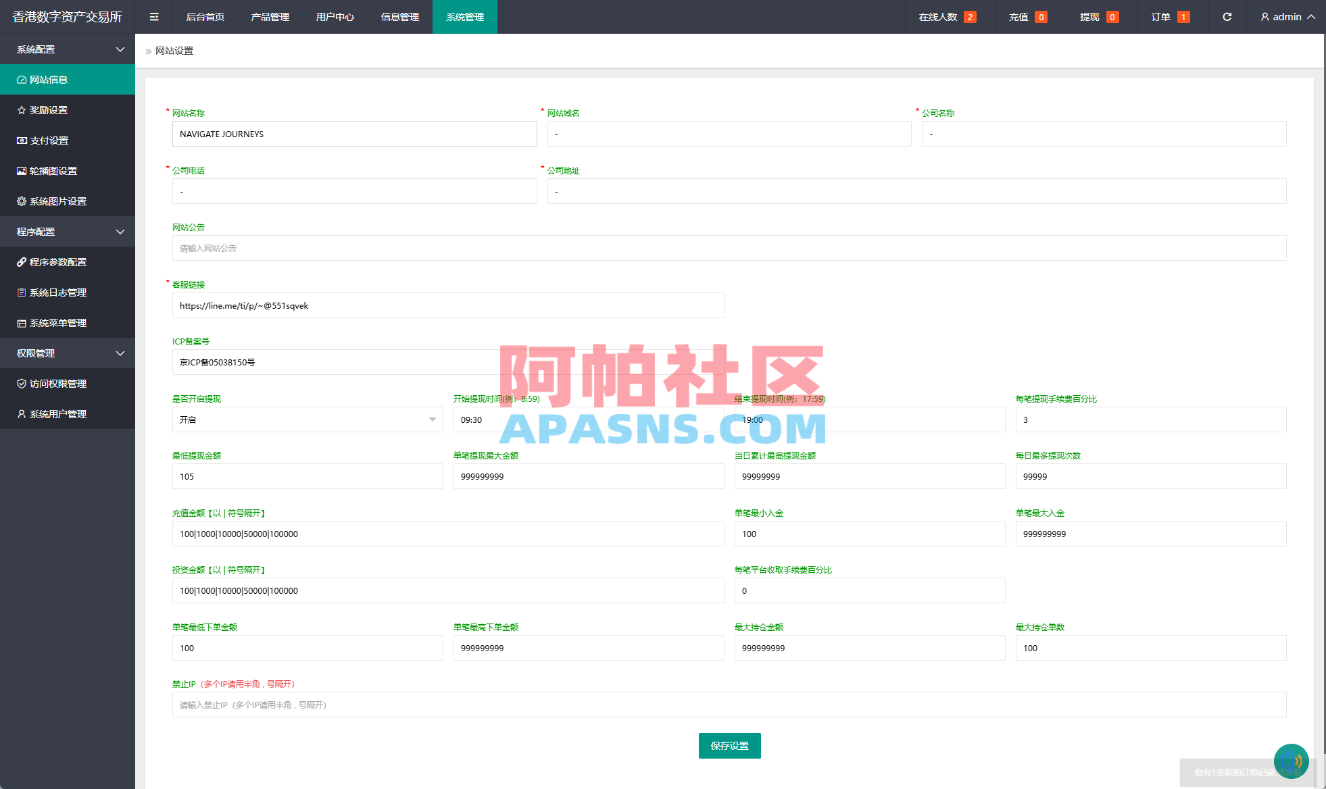
Task: Click the 系统图片设置 gear icon
Action: pos(20,201)
